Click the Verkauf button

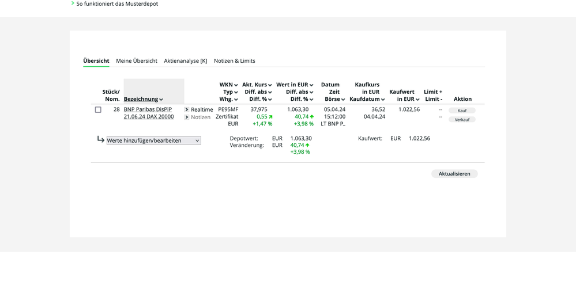(462, 120)
